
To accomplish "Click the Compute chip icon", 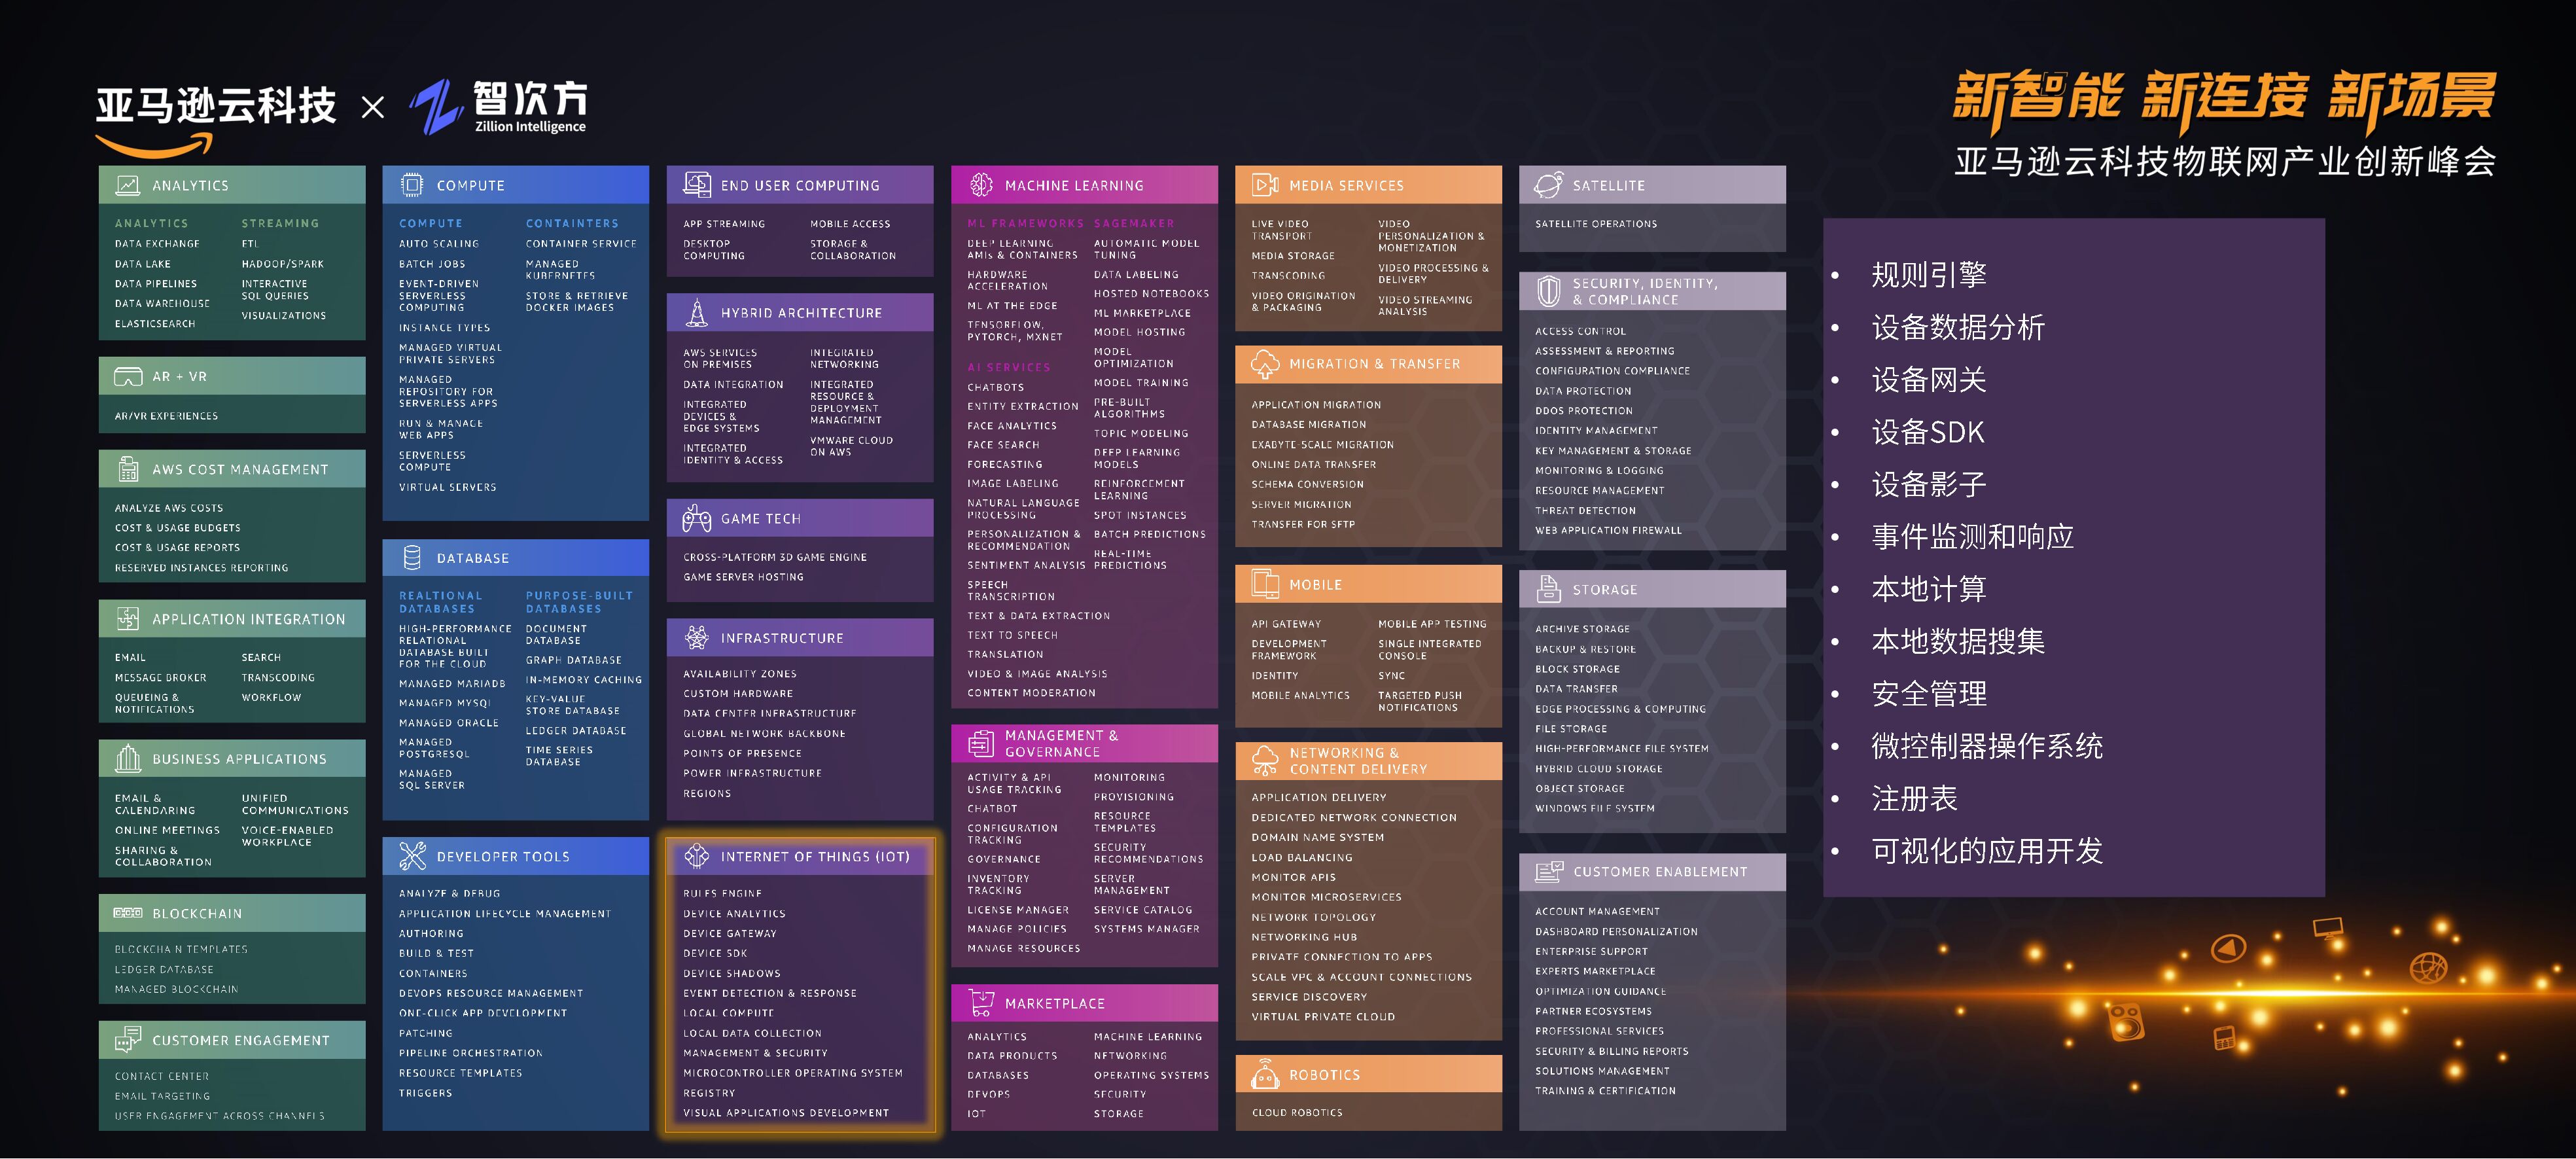I will 411,185.
